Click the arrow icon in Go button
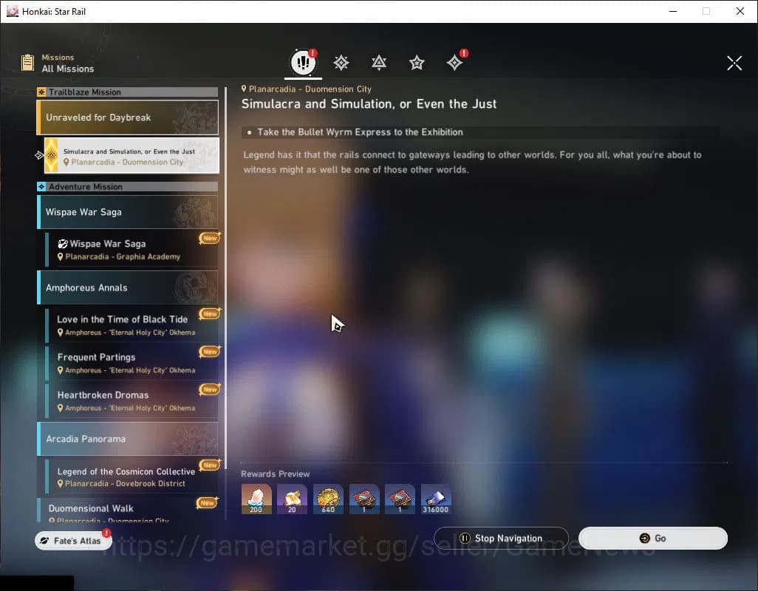 pyautogui.click(x=644, y=539)
